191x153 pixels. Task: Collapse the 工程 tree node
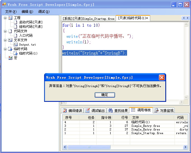(5, 18)
